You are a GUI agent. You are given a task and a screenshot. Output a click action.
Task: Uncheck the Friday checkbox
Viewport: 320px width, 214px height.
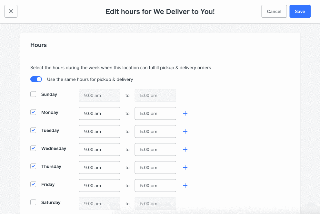[33, 184]
